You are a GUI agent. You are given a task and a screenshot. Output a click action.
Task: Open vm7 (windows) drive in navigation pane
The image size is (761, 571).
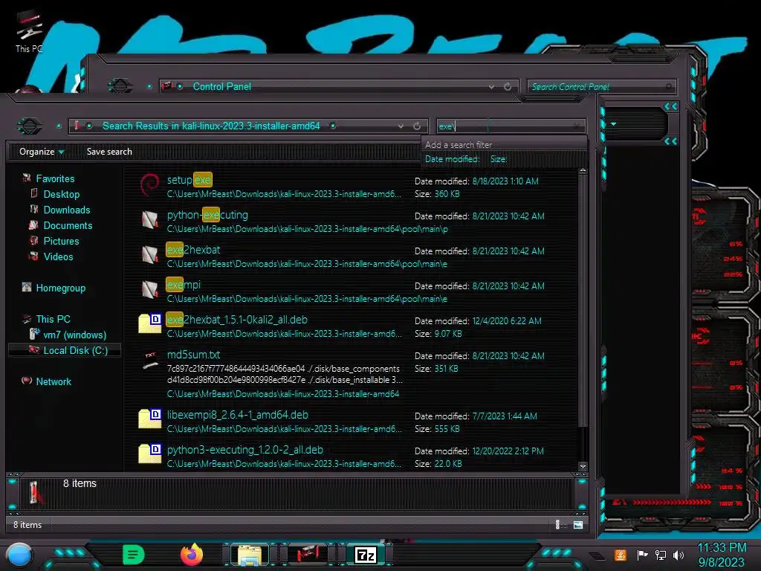(x=75, y=335)
